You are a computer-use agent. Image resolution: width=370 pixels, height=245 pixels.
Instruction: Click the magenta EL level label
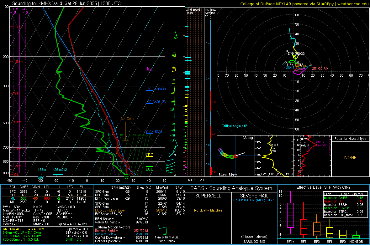pyautogui.click(x=149, y=69)
